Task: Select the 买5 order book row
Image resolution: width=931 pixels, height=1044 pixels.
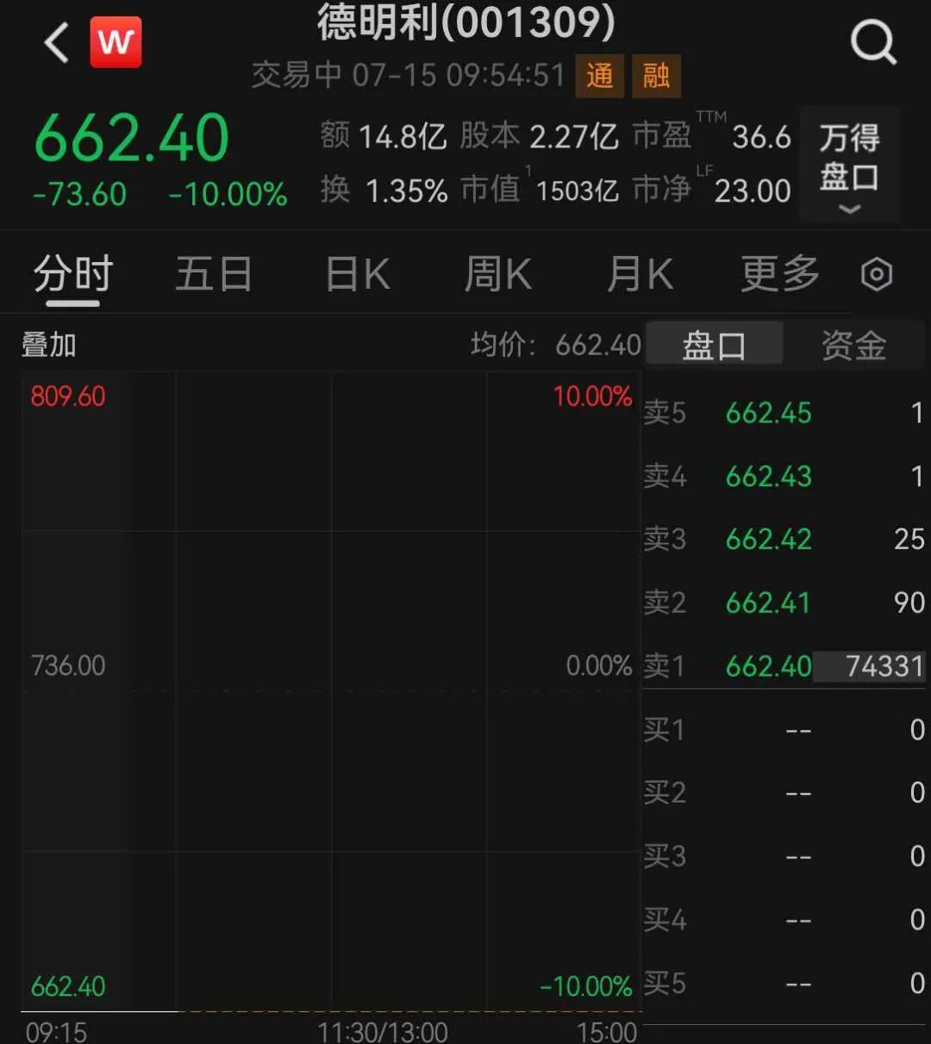Action: (x=784, y=983)
